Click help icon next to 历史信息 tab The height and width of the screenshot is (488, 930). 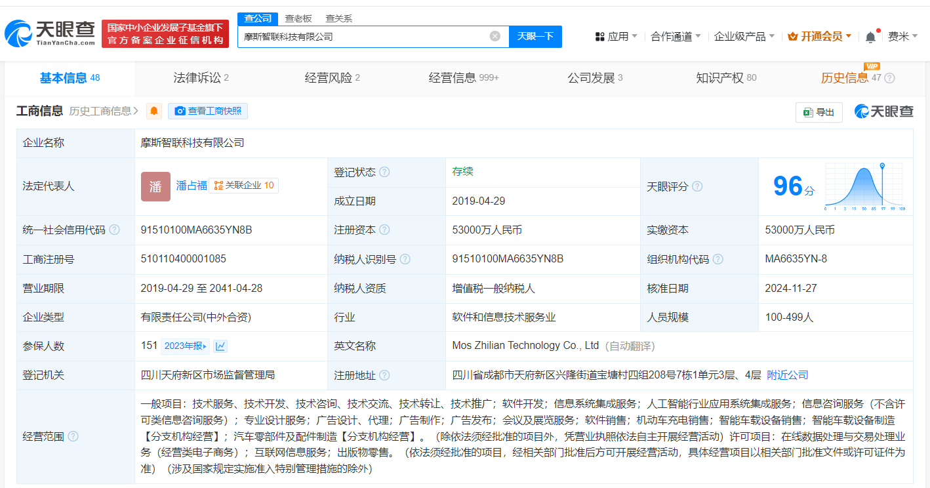tap(890, 78)
